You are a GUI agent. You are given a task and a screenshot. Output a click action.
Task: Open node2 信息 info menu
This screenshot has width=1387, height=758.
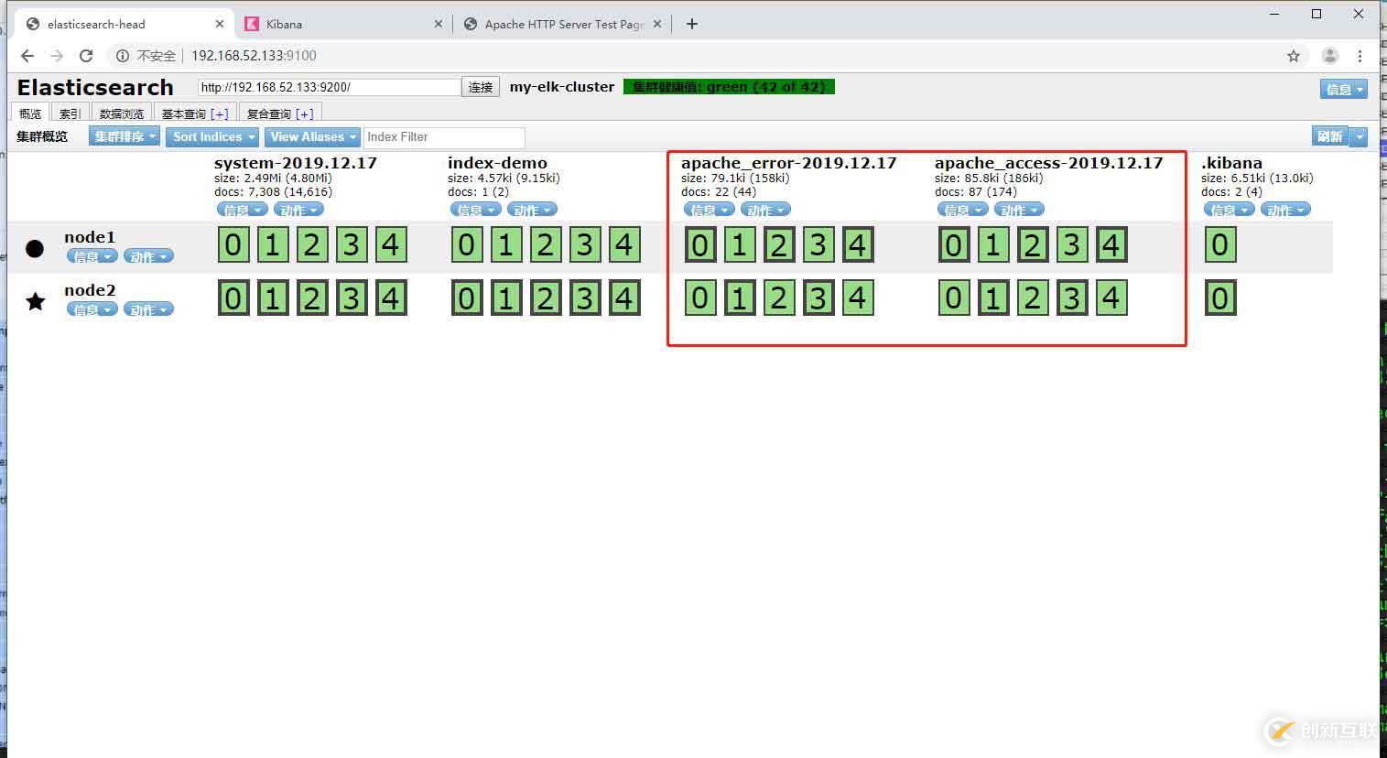tap(92, 309)
